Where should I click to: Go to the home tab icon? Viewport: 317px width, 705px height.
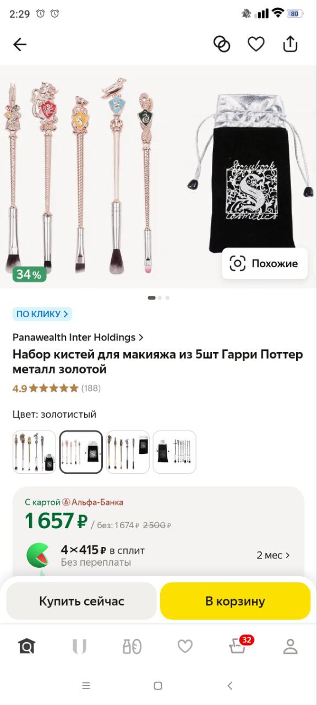pos(26,646)
